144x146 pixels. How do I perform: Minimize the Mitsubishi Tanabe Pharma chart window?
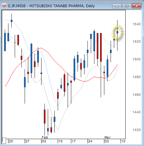[x=117, y=6]
